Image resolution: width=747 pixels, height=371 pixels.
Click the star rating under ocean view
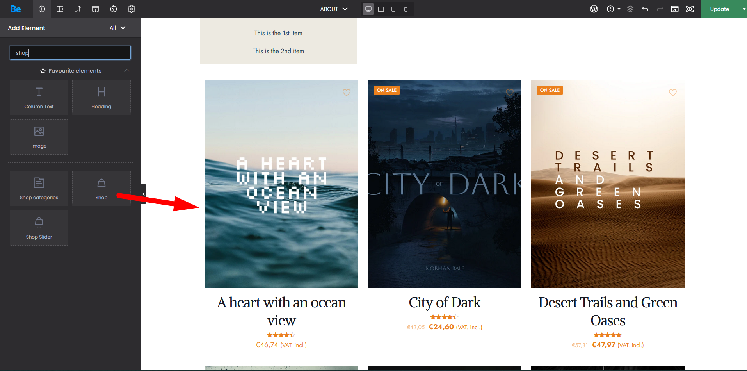tap(281, 335)
